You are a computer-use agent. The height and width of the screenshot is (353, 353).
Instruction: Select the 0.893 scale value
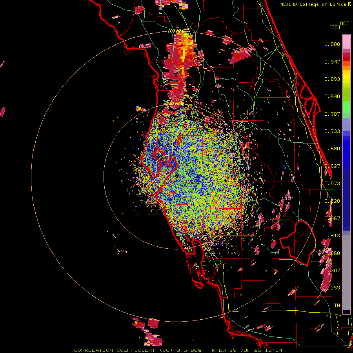(332, 79)
